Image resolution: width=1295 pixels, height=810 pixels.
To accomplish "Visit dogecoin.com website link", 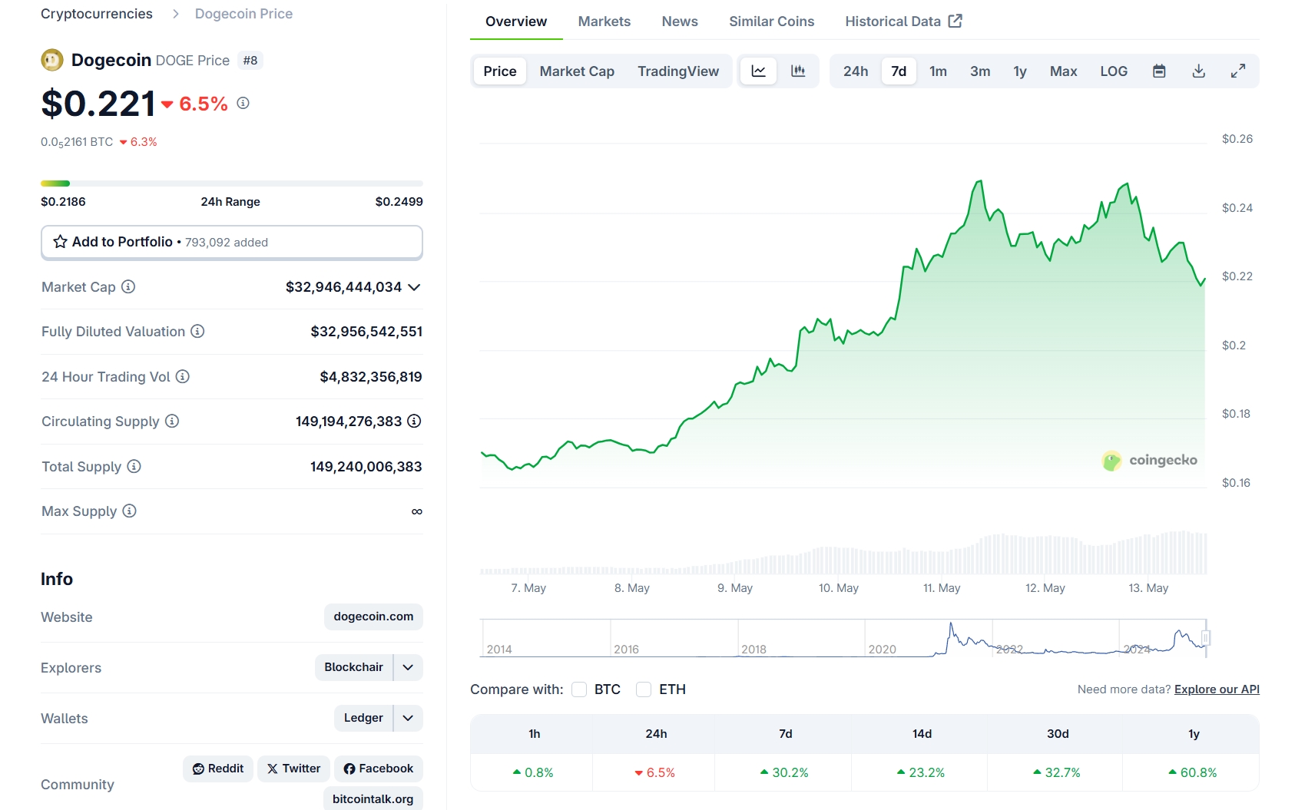I will 373,617.
